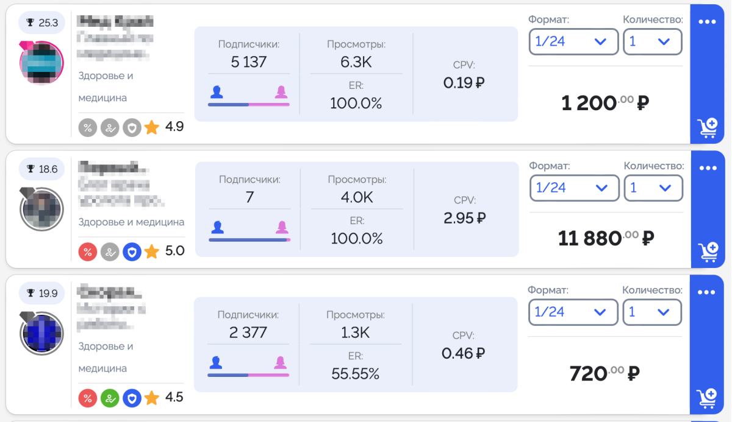Screen dimensions: 732x422
Task: Click gray shield badge on 4.9-rated channel
Action: pyautogui.click(x=132, y=127)
